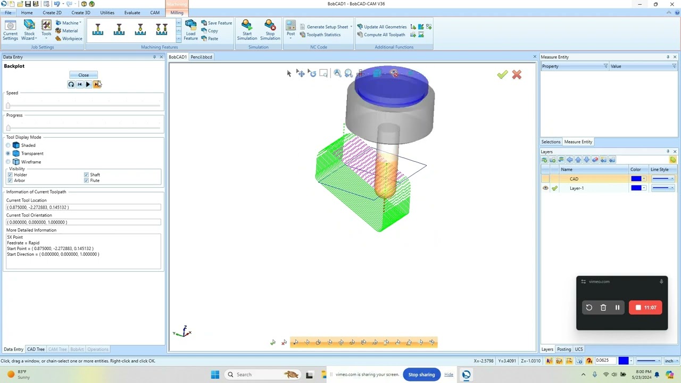Open Current Settings in Job Settings

pyautogui.click(x=10, y=30)
